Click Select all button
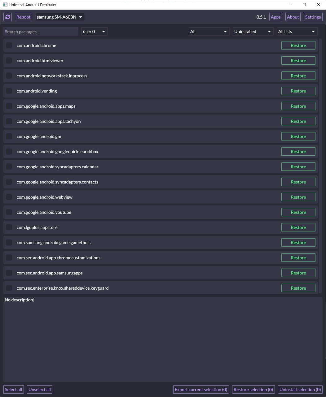The width and height of the screenshot is (326, 397). pyautogui.click(x=14, y=390)
